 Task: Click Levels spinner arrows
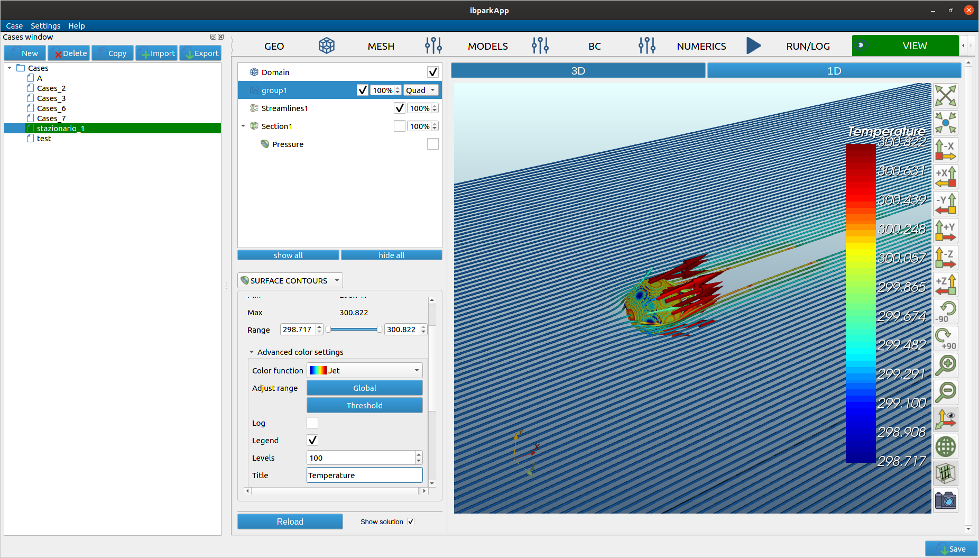[x=419, y=458]
